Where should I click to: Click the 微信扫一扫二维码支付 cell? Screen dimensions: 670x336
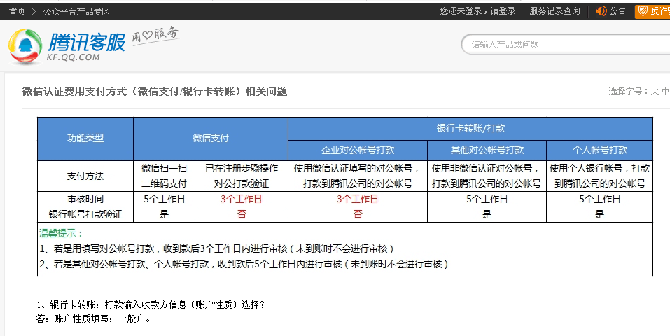pyautogui.click(x=164, y=176)
